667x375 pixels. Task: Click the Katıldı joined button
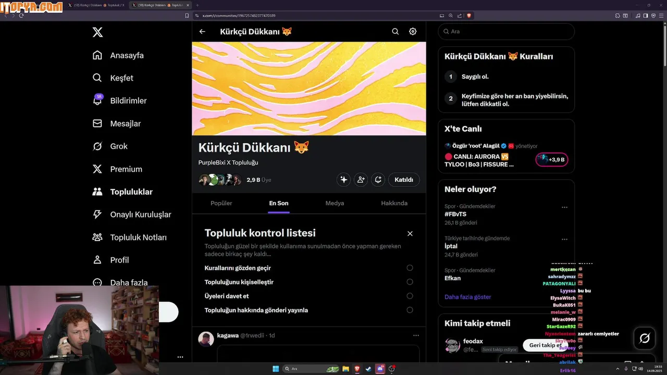[404, 180]
